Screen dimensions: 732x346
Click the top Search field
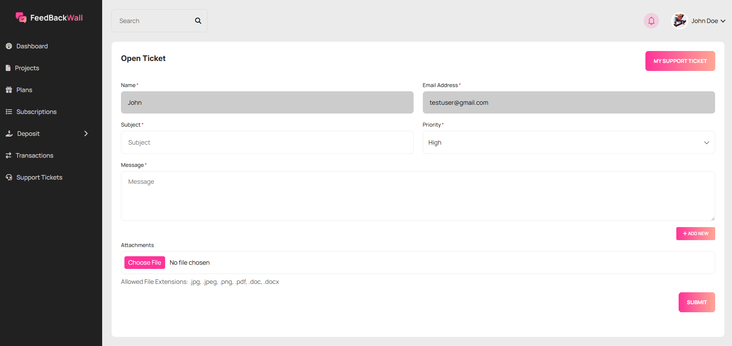(x=154, y=21)
